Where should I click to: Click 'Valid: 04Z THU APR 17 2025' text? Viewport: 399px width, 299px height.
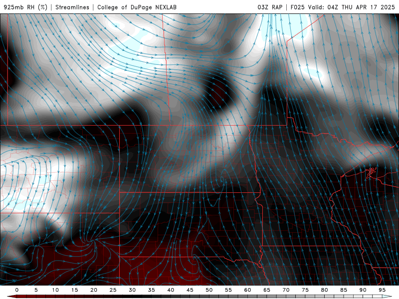point(352,7)
